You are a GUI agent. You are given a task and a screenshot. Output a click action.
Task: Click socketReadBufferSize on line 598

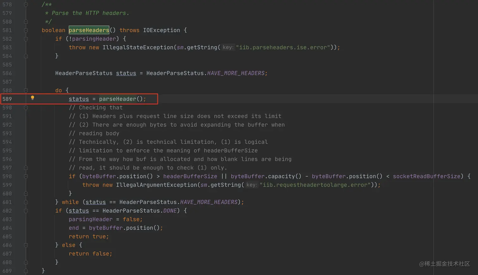(426, 176)
